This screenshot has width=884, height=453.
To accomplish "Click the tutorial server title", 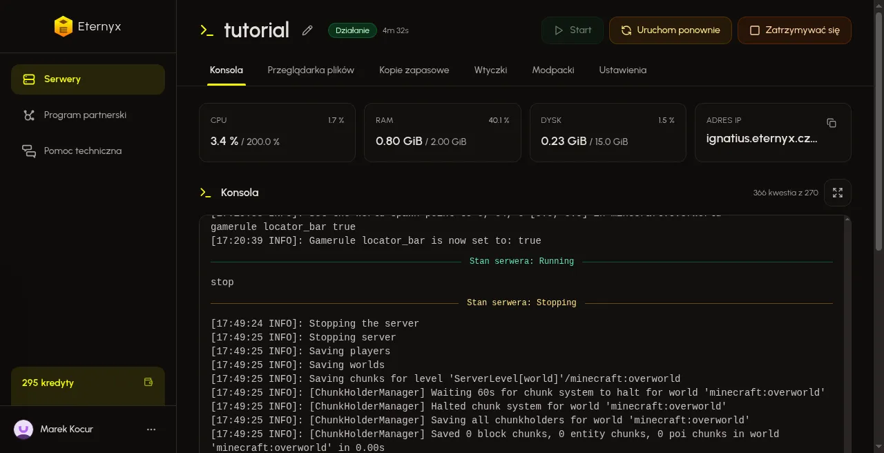I will [257, 30].
